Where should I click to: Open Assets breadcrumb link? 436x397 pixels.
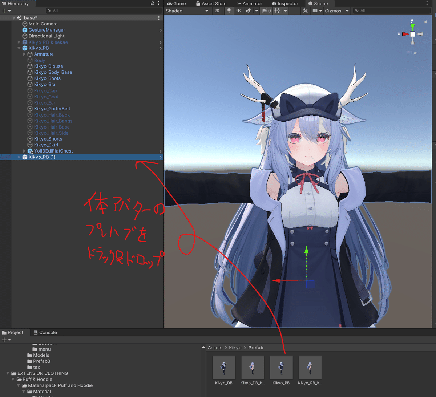pyautogui.click(x=215, y=348)
